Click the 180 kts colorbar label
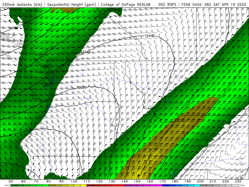Image resolution: width=249 pixels, height=187 pixels. (175, 181)
